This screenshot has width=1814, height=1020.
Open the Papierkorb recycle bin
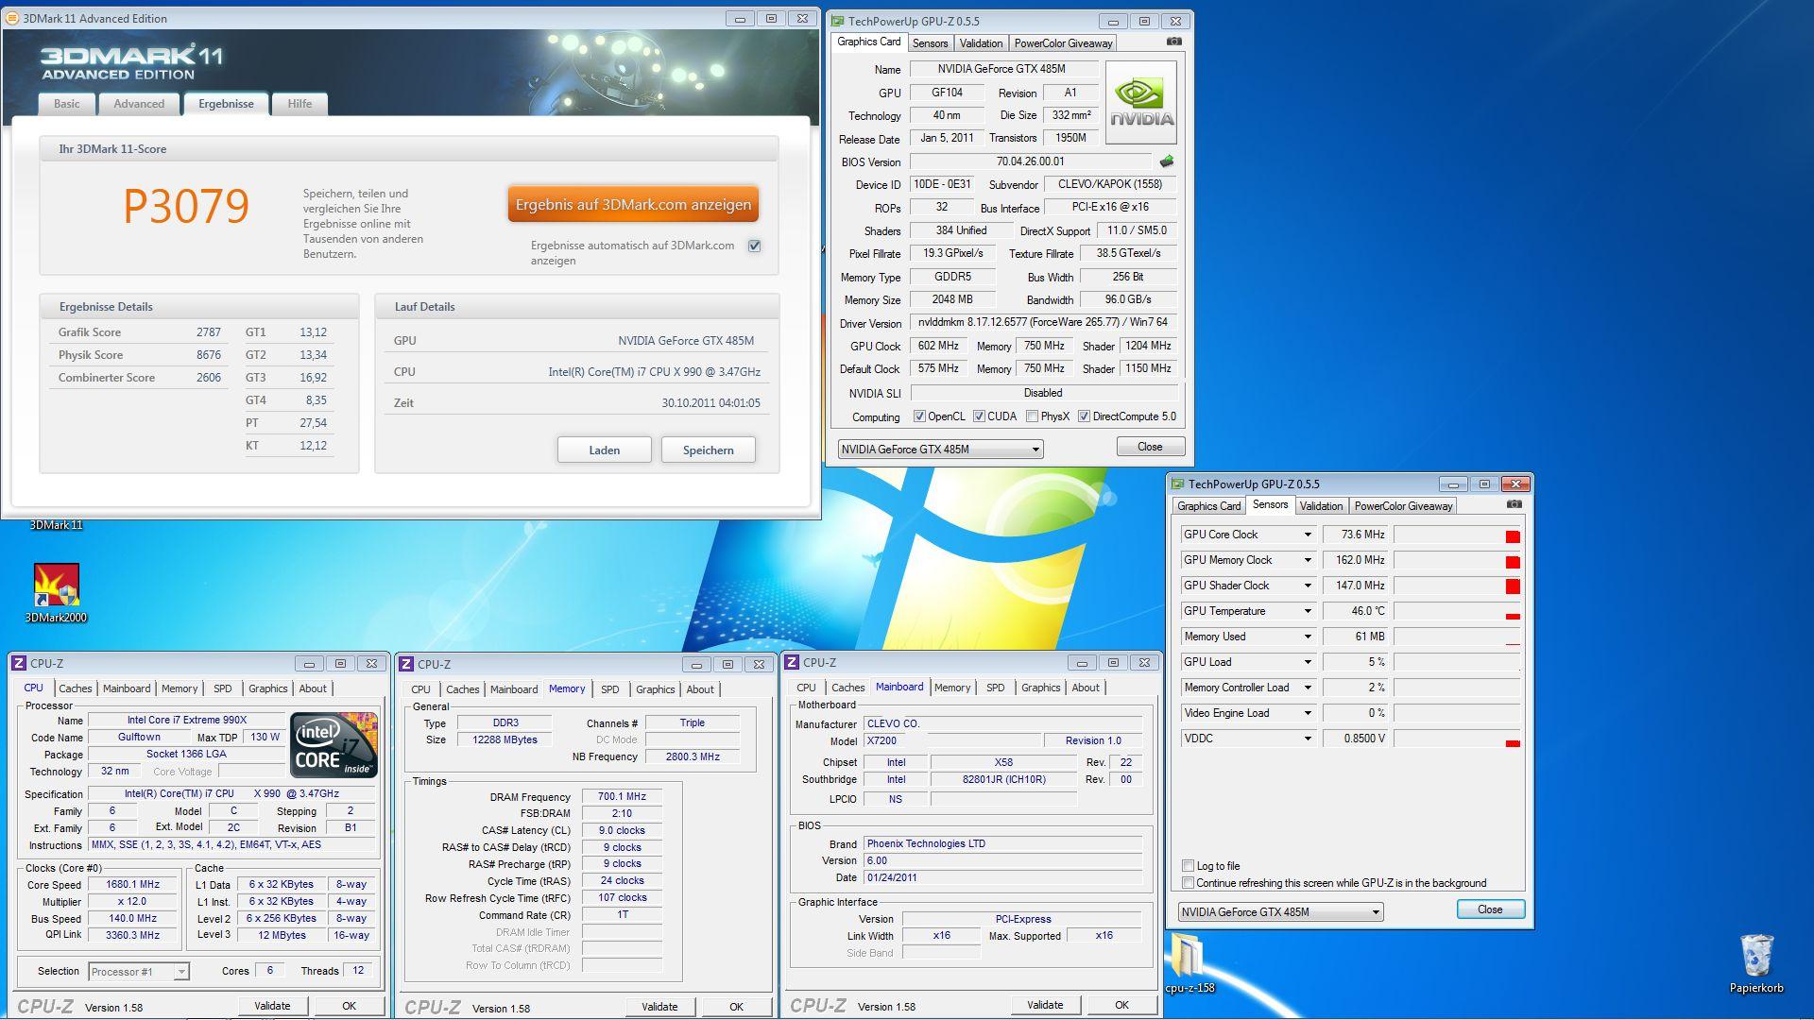1756,963
